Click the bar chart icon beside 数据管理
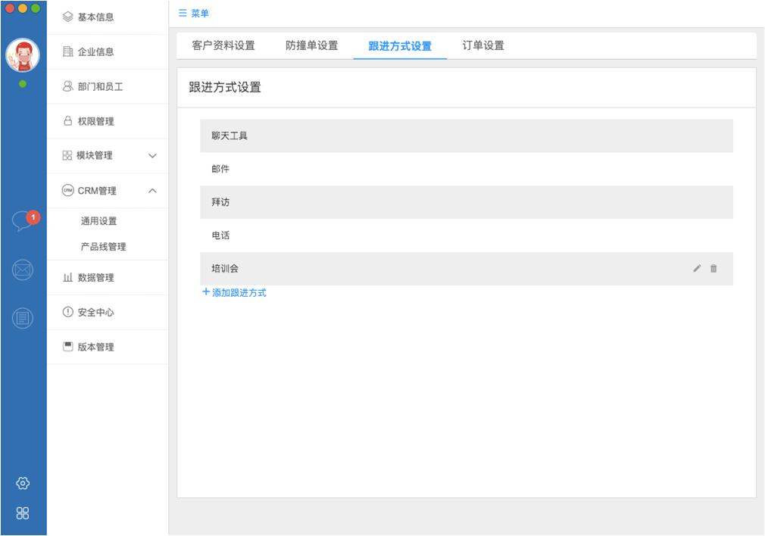 click(x=68, y=278)
